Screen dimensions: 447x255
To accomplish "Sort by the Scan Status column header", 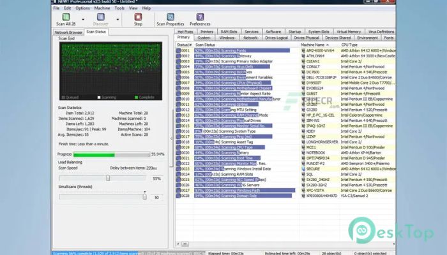I will tap(246, 45).
